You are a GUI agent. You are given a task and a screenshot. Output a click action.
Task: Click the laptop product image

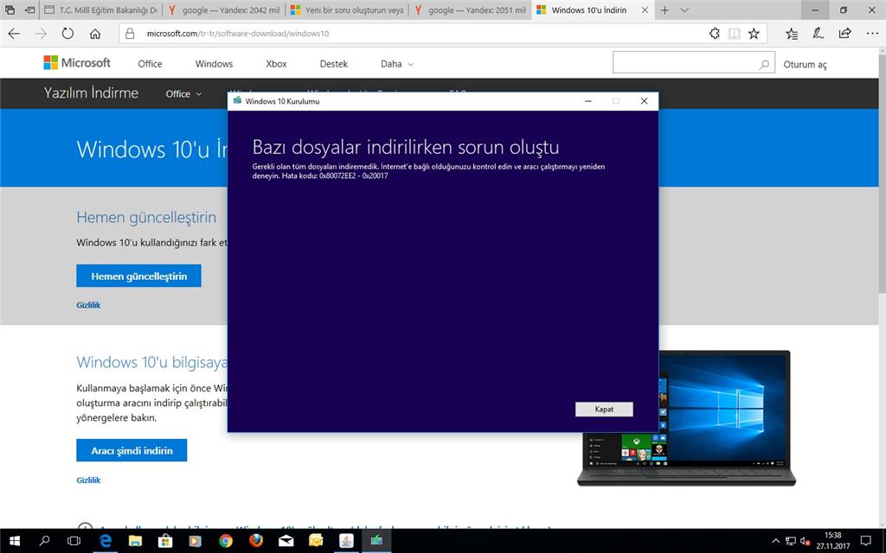pyautogui.click(x=686, y=417)
